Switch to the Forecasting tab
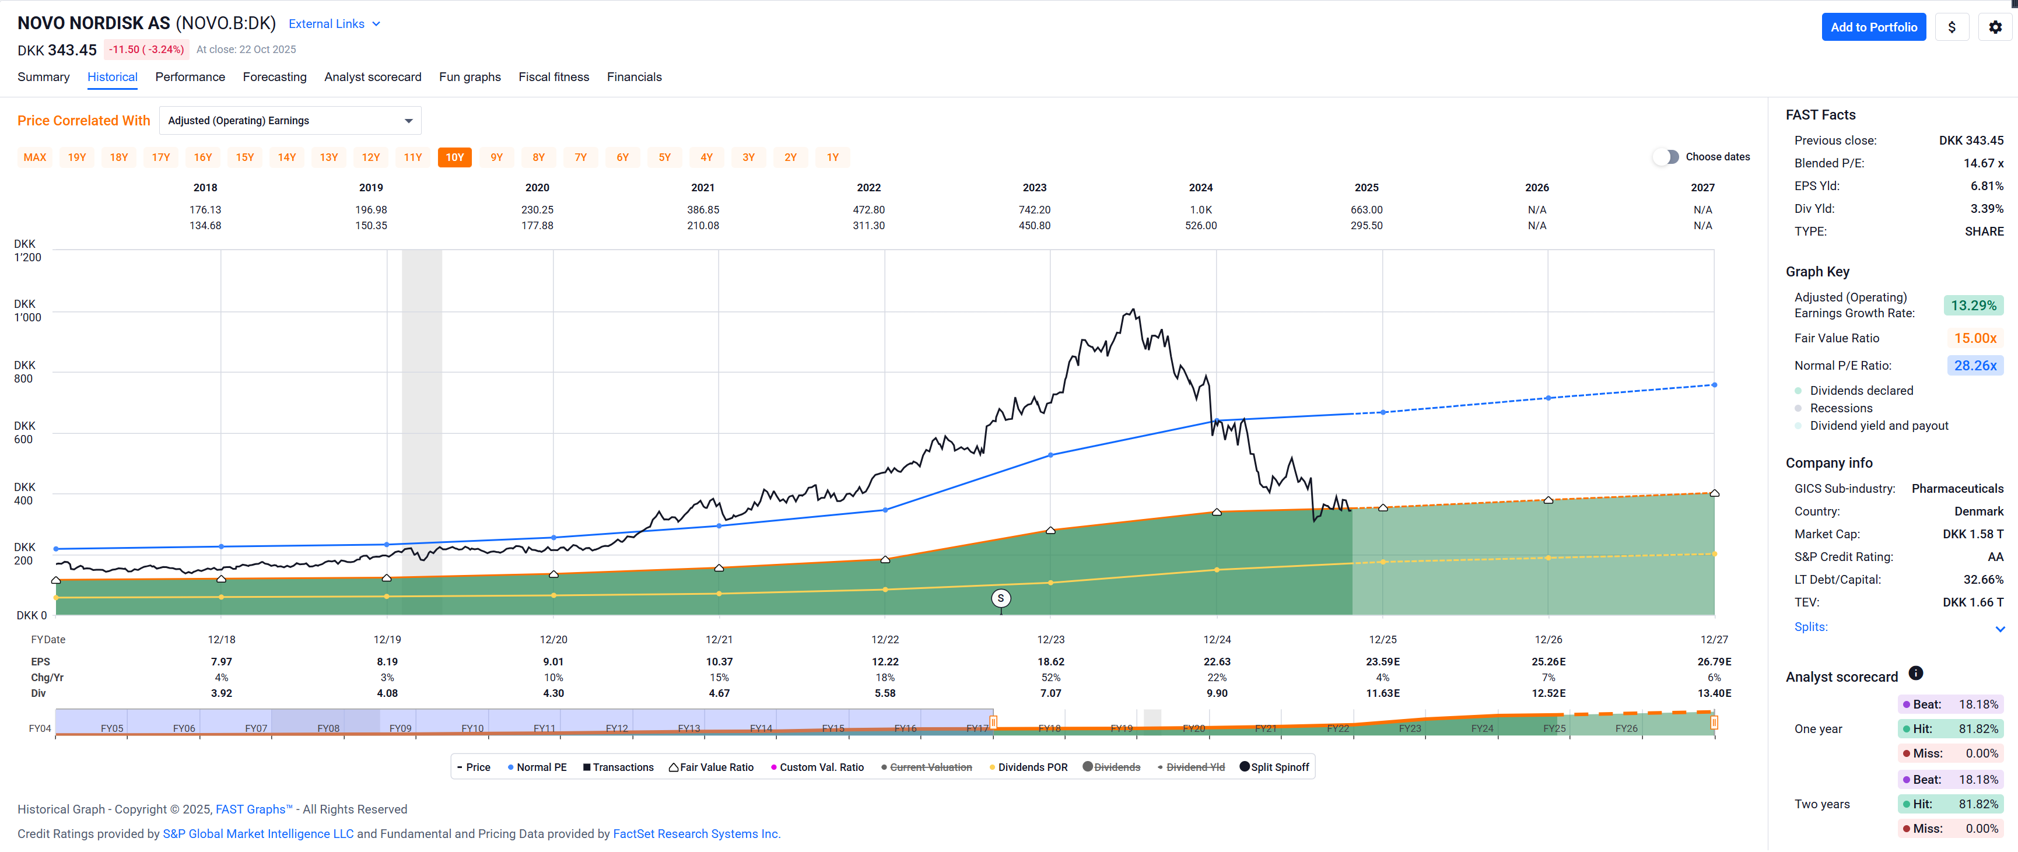The height and width of the screenshot is (852, 2018). [x=274, y=77]
